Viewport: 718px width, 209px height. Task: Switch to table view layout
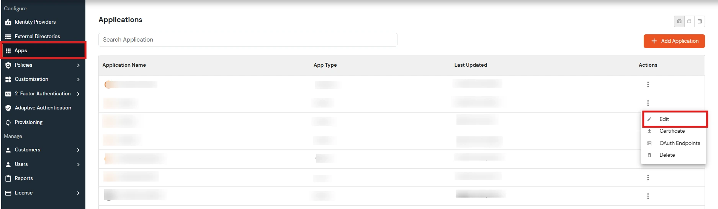[679, 21]
